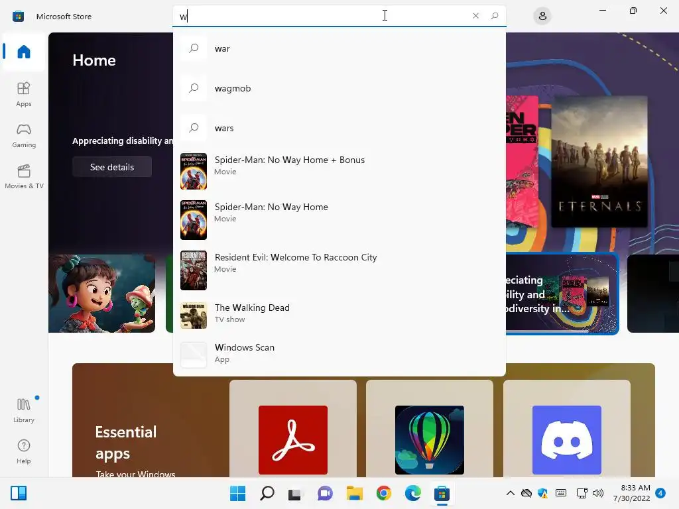Select the 'wagmob' search suggestion
Screen dimensions: 679x509
[x=339, y=88]
